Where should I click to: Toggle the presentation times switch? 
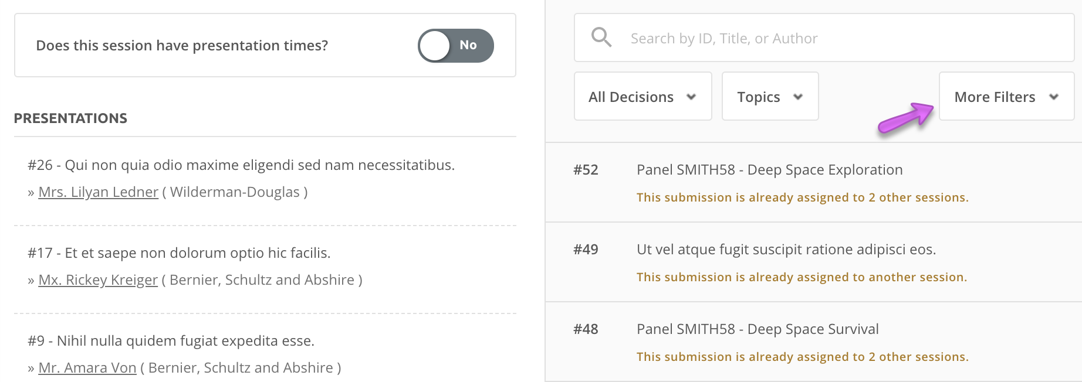[455, 45]
